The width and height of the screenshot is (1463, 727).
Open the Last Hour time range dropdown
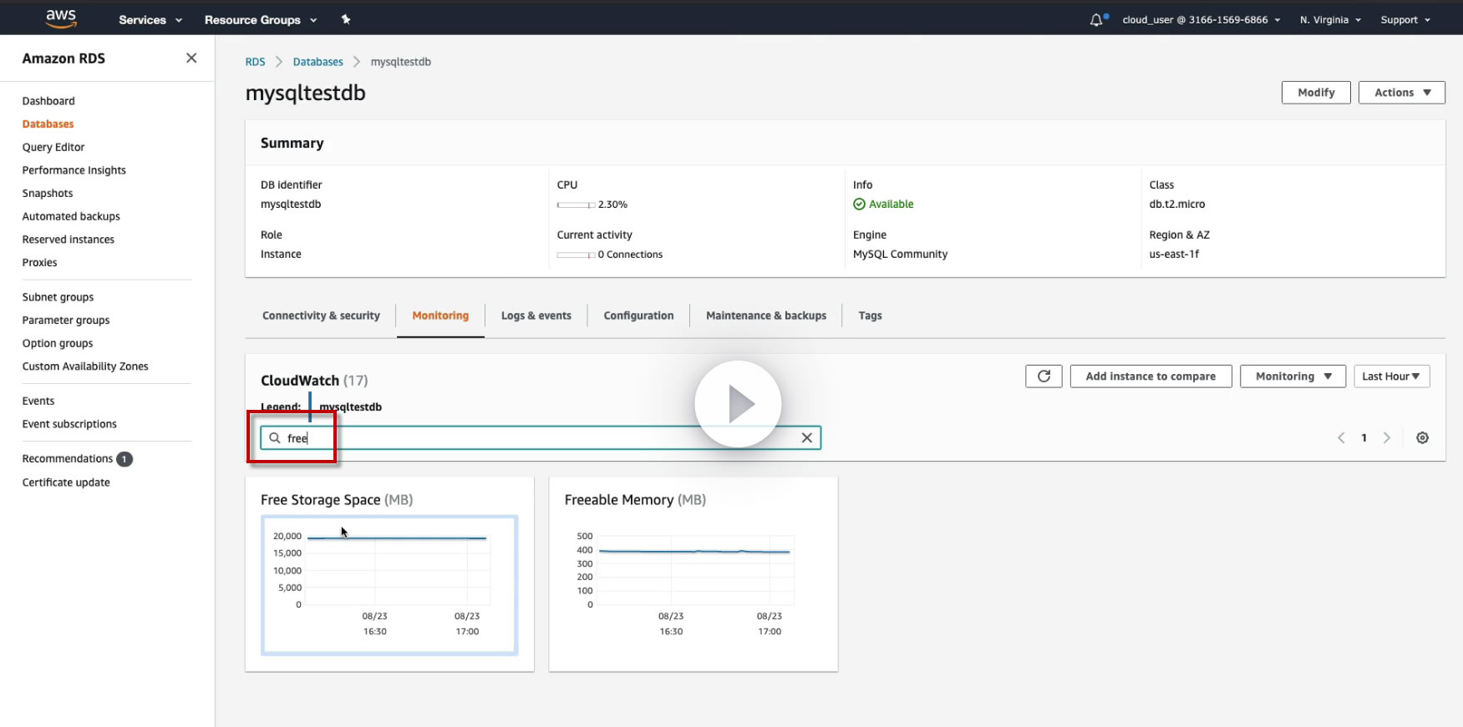coord(1391,376)
